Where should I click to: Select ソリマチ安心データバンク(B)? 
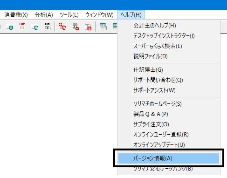(169, 169)
